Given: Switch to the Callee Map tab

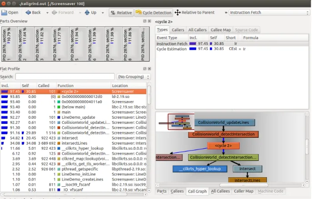Looking at the screenshot, I should coord(221,30).
